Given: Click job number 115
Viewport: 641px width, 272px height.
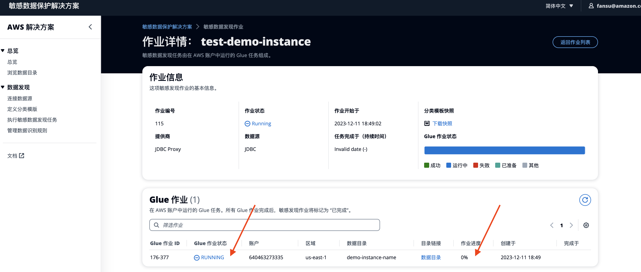Looking at the screenshot, I should 159,123.
